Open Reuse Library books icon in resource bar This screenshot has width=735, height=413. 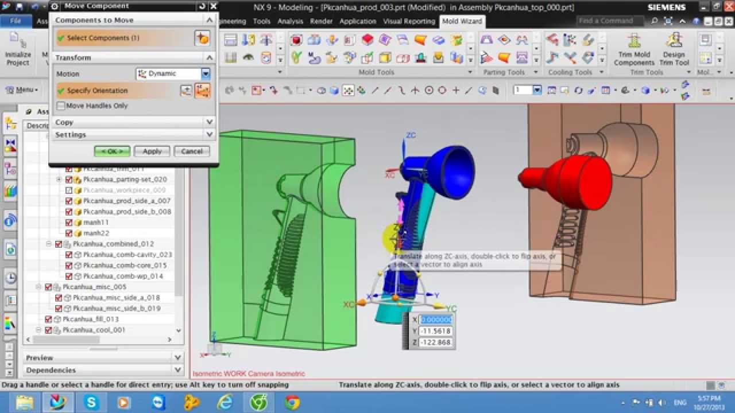click(10, 191)
